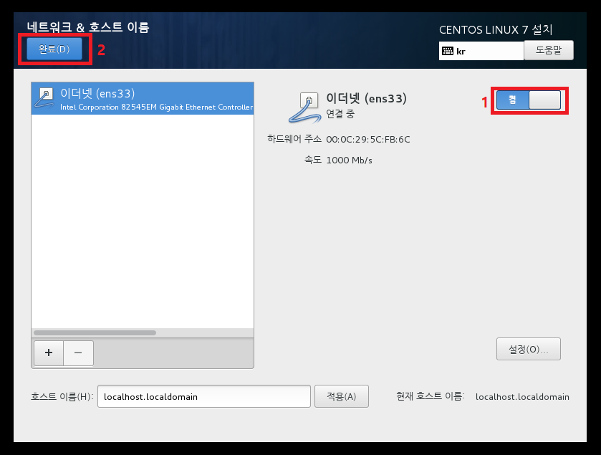Image resolution: width=601 pixels, height=455 pixels.
Task: Click the minus icon to remove device
Action: click(x=78, y=353)
